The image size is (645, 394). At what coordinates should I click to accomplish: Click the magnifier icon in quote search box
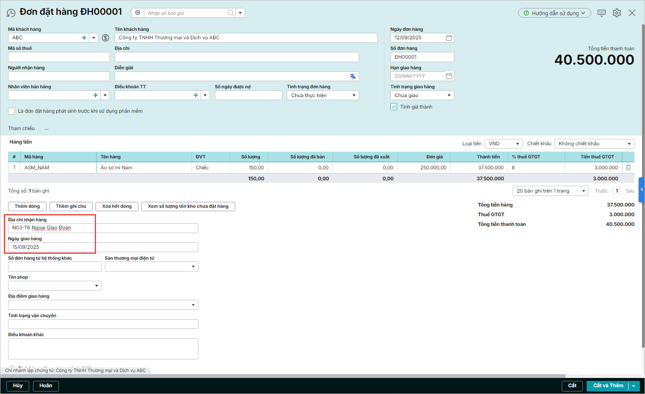pos(231,13)
